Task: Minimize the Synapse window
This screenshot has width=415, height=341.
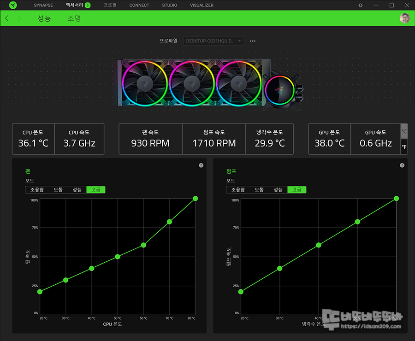Action: tap(376, 5)
